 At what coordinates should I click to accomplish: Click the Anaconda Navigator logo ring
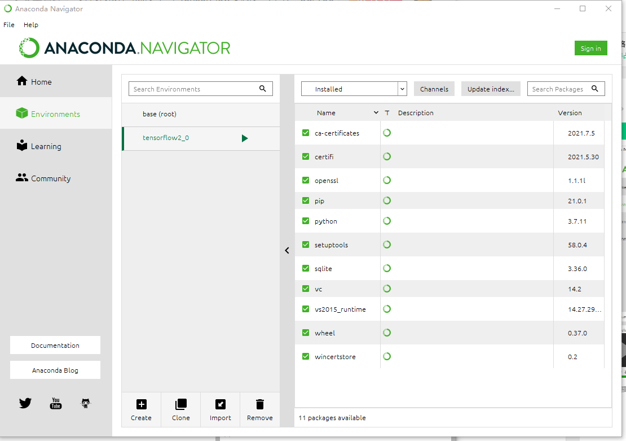pos(29,48)
